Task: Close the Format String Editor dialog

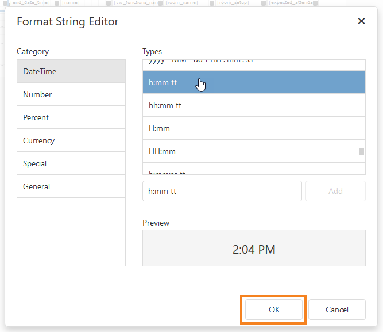Action: tap(361, 21)
